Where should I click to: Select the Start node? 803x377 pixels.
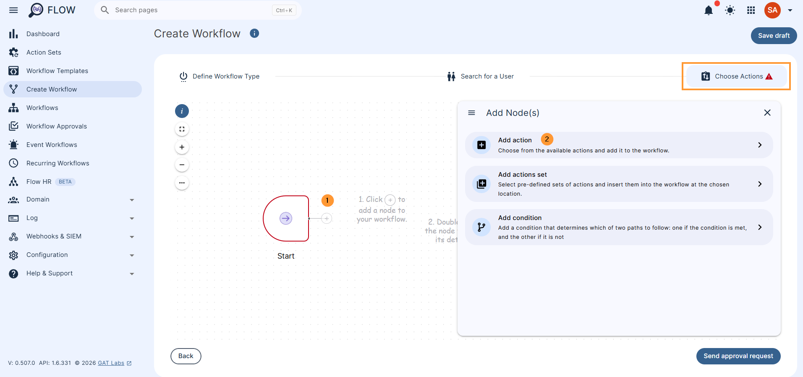coord(286,218)
